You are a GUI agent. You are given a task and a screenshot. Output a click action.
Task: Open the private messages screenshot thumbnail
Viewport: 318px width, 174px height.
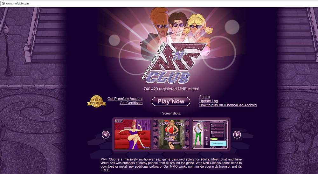210,134
